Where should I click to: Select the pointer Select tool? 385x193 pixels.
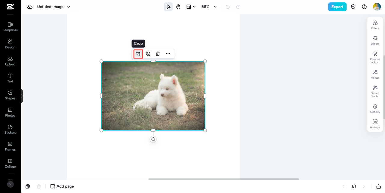[x=168, y=7]
